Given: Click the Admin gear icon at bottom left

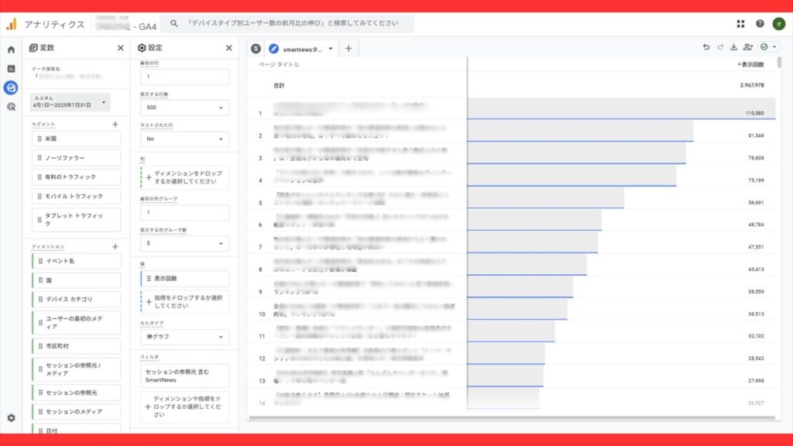Looking at the screenshot, I should (x=11, y=417).
